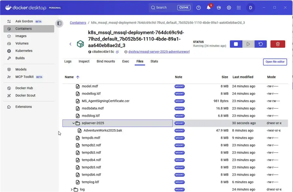
Task: Select tempdb.mdf file
Action: tap(91, 138)
